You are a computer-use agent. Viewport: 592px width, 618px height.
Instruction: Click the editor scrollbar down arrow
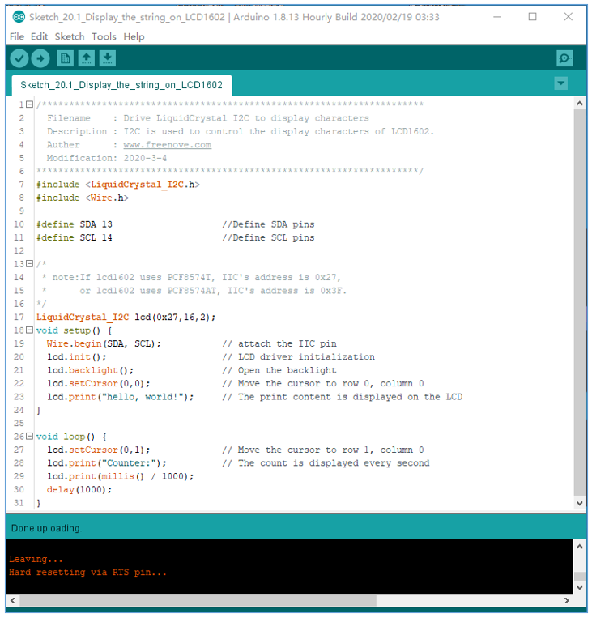click(x=579, y=503)
